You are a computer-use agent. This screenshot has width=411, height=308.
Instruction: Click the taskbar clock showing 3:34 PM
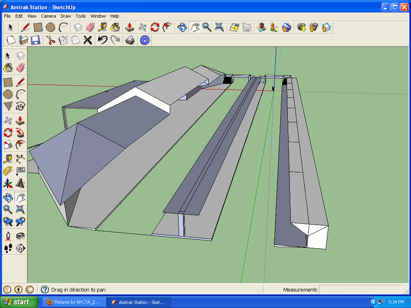[396, 302]
